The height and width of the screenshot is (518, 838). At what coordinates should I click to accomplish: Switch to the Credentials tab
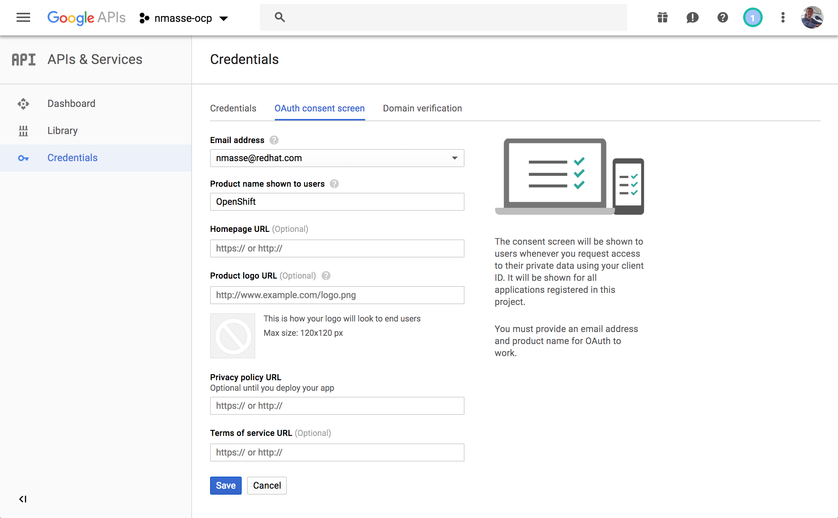[233, 108]
